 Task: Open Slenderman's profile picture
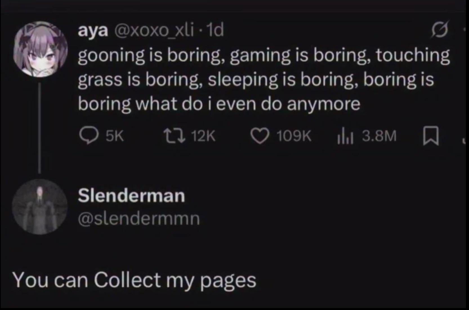pyautogui.click(x=40, y=207)
